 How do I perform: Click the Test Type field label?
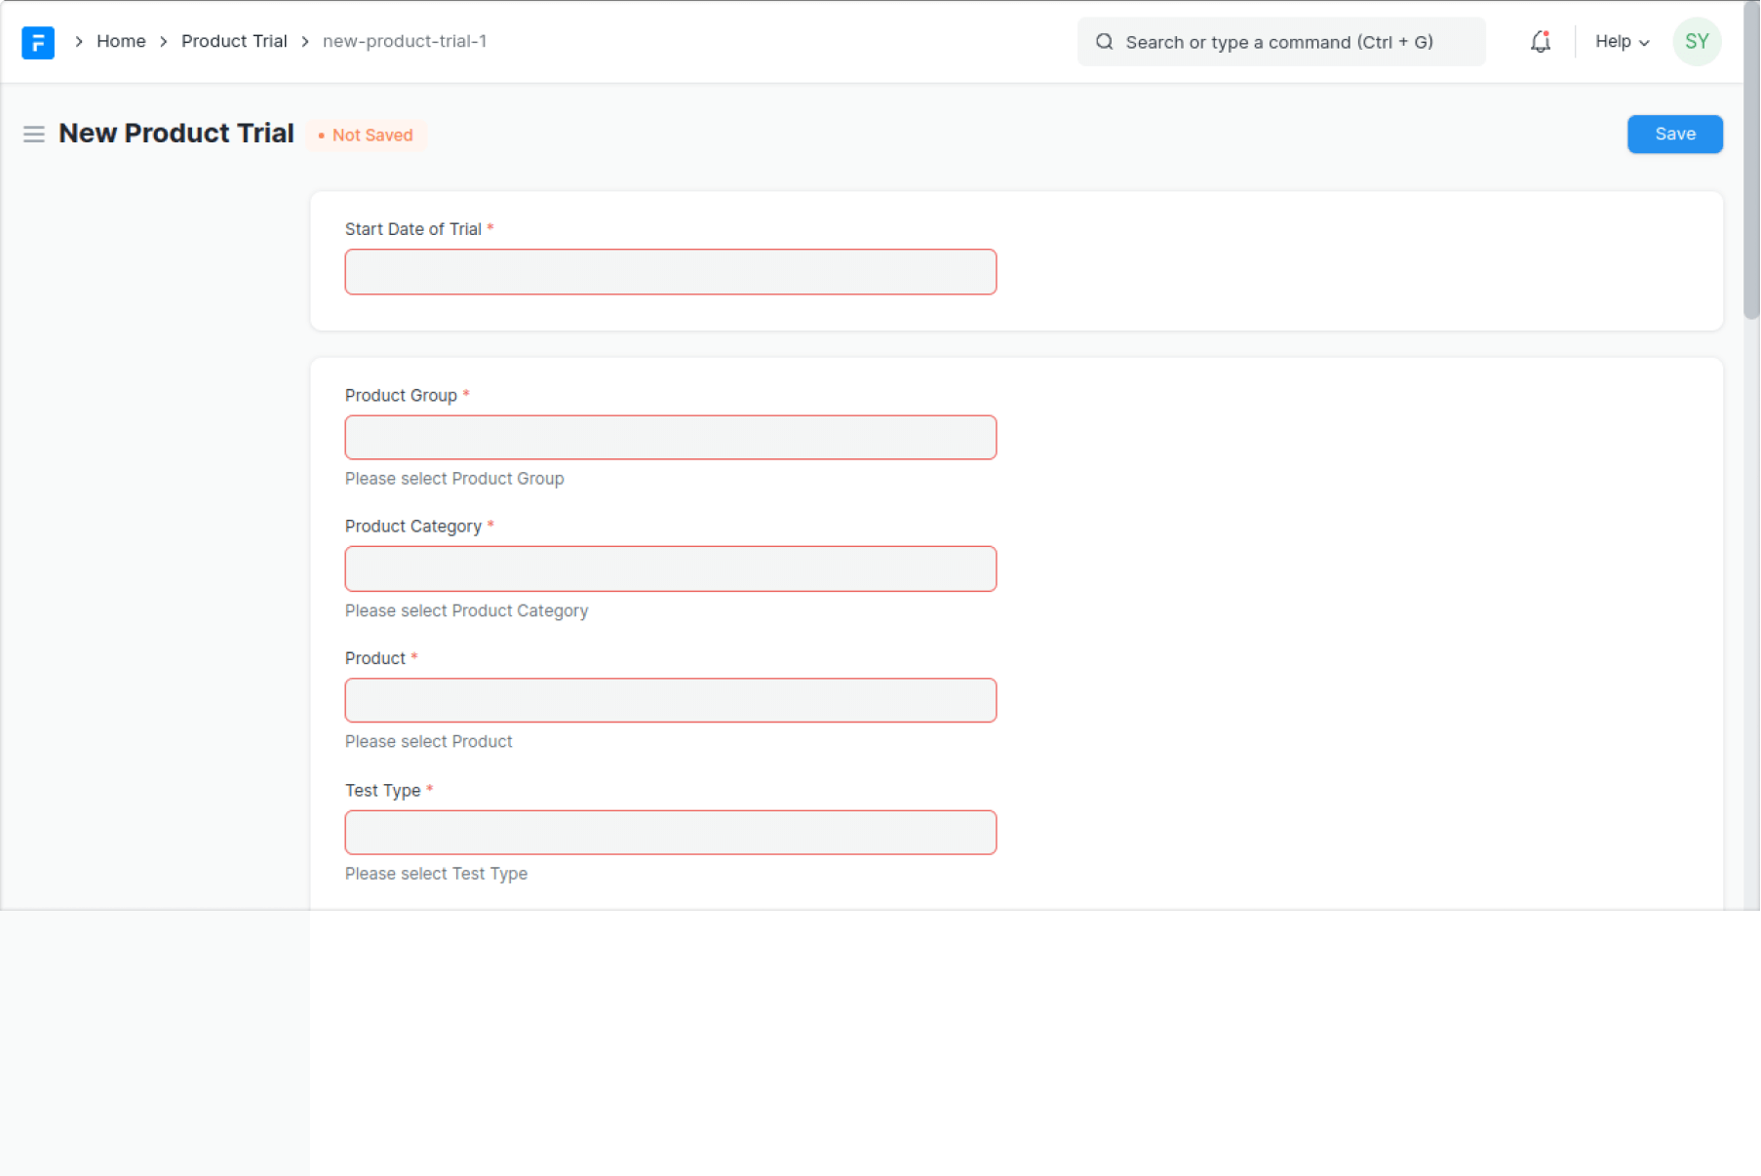[x=382, y=791]
